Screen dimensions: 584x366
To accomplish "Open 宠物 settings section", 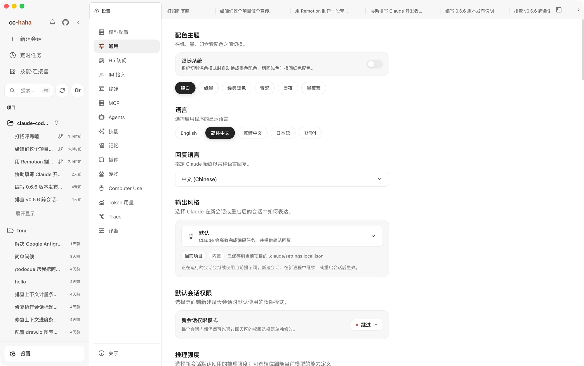I will pos(126,174).
